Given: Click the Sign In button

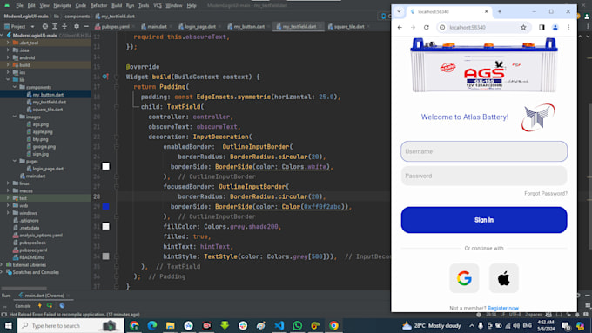Looking at the screenshot, I should [484, 220].
